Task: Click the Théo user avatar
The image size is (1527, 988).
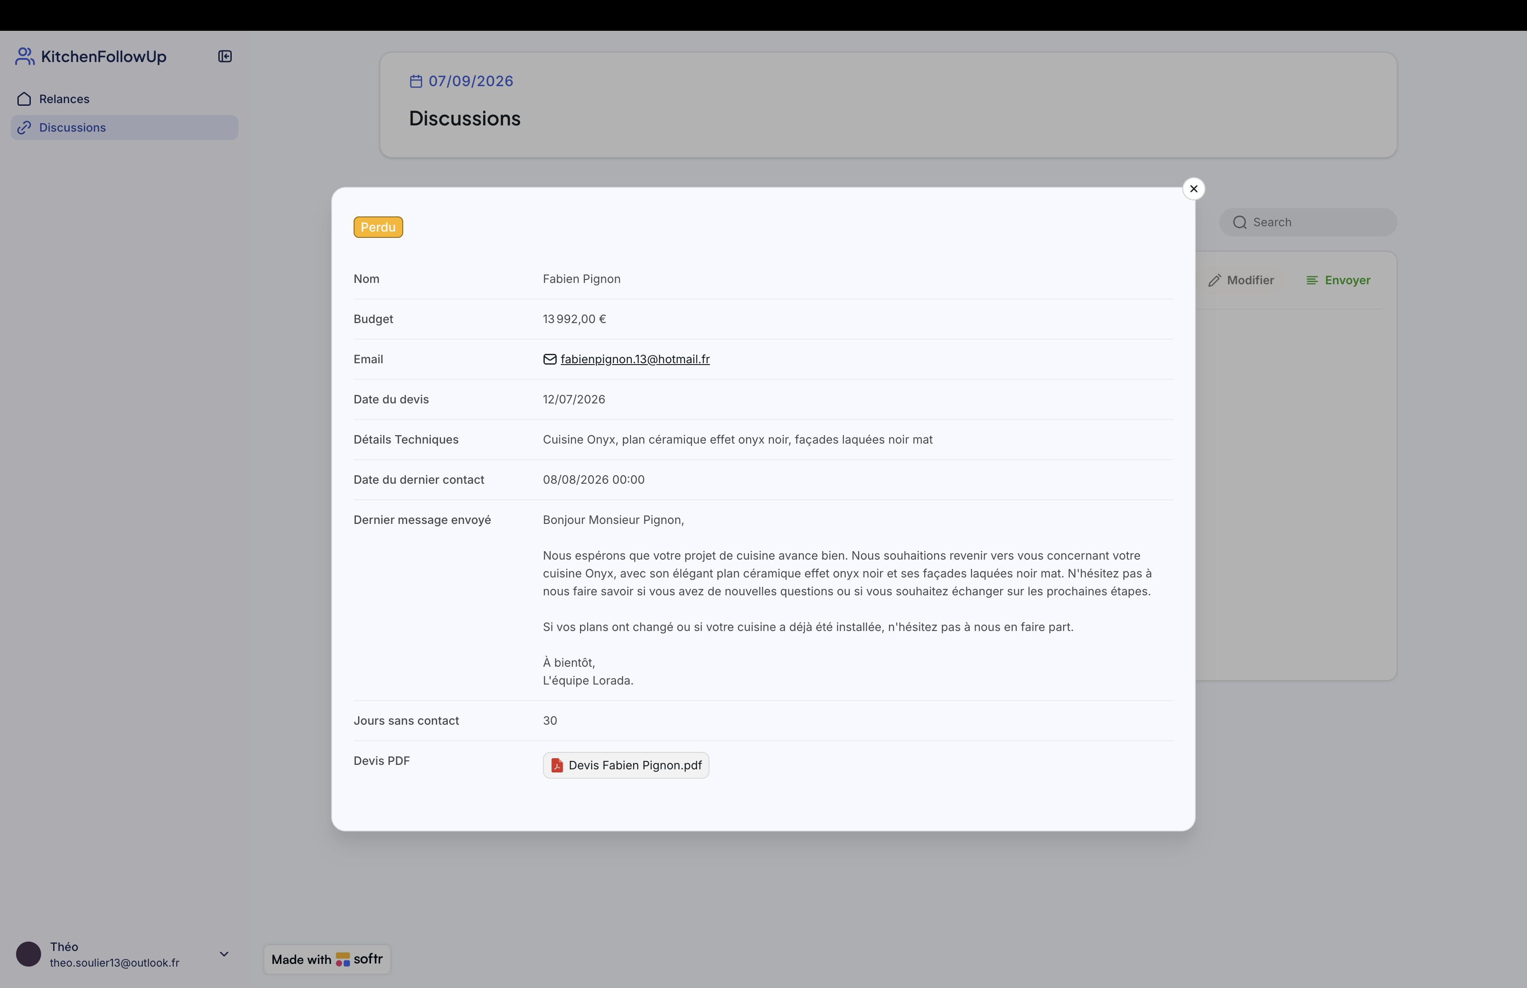Action: [x=28, y=953]
